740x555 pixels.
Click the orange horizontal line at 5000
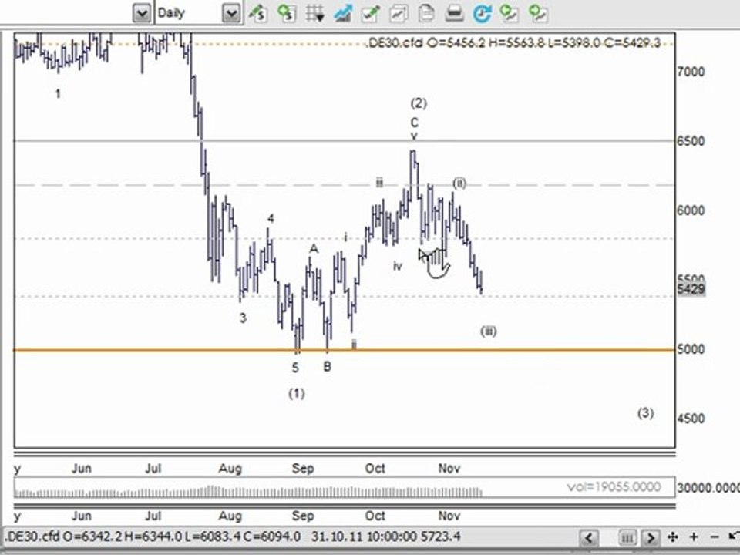pos(344,350)
